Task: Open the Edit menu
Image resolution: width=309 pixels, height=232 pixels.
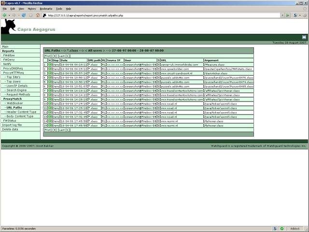Action: (13, 9)
